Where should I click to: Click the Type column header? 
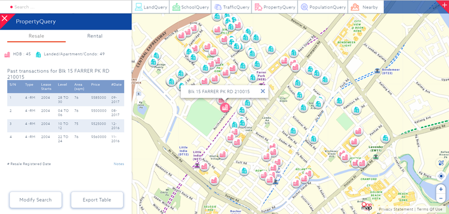(x=29, y=85)
